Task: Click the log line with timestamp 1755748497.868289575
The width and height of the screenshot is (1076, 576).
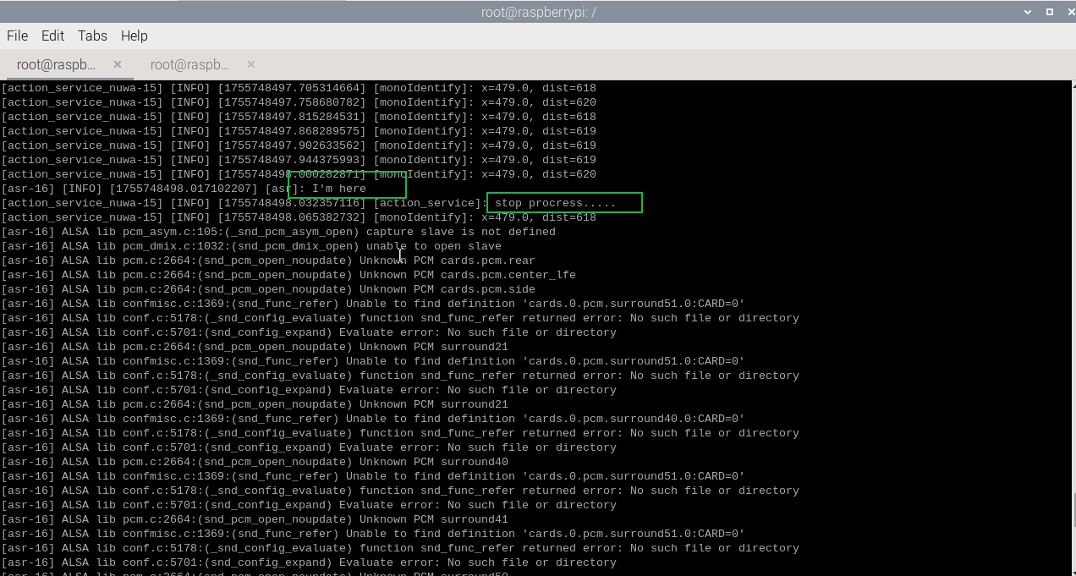Action: (299, 131)
